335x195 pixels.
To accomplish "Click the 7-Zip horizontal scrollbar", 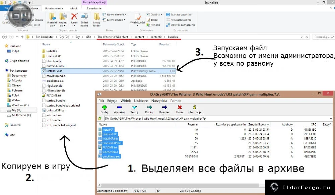I will [180, 185].
